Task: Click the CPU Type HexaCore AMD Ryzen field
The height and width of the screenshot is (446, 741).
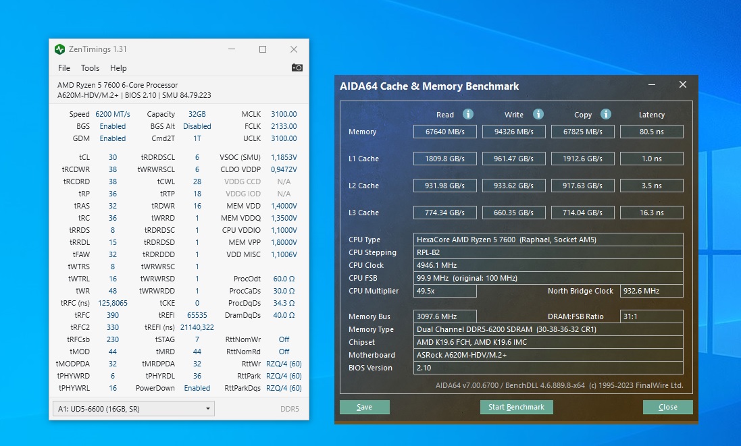Action: coord(548,240)
